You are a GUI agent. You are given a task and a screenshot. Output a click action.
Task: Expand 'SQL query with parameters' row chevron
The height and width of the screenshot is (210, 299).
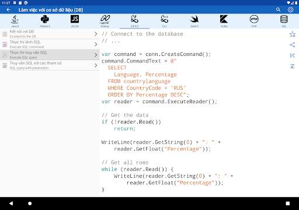click(x=96, y=65)
